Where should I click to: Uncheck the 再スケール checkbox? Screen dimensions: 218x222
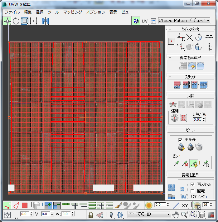pos(192,184)
